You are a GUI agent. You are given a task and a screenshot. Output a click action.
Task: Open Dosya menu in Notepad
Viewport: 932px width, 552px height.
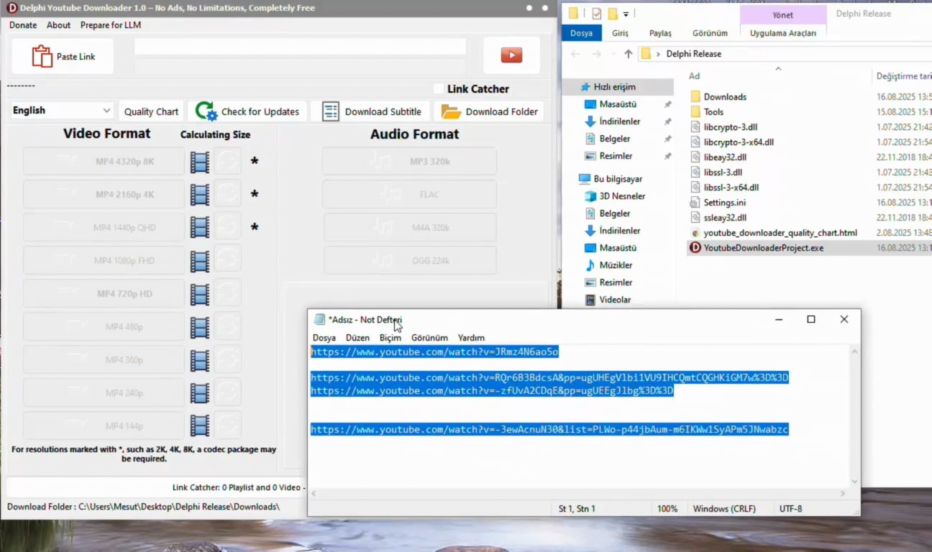click(324, 338)
